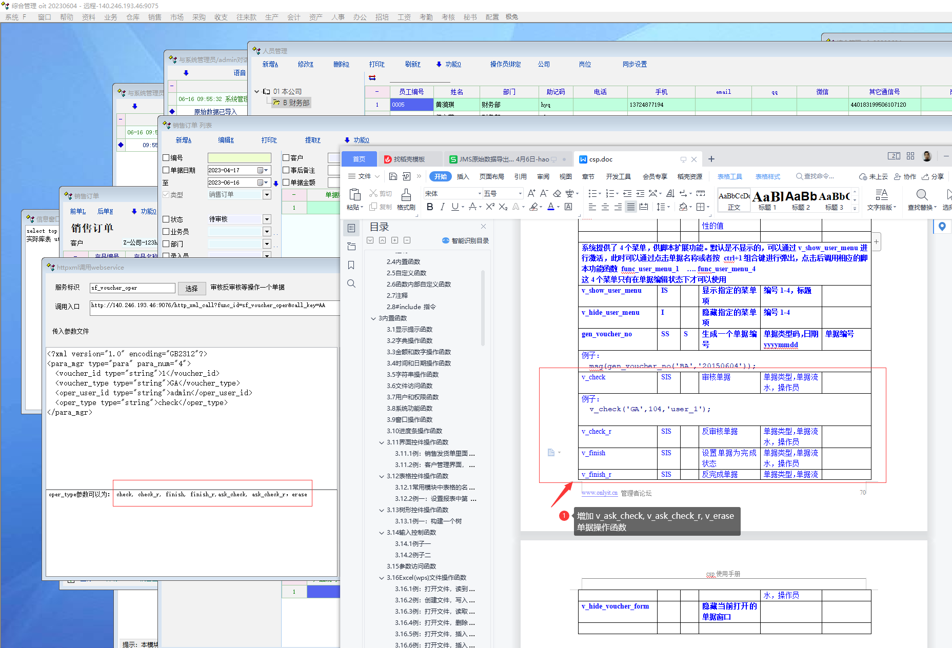Click the WPS save icon
Viewport: 952px width, 648px height.
[393, 176]
